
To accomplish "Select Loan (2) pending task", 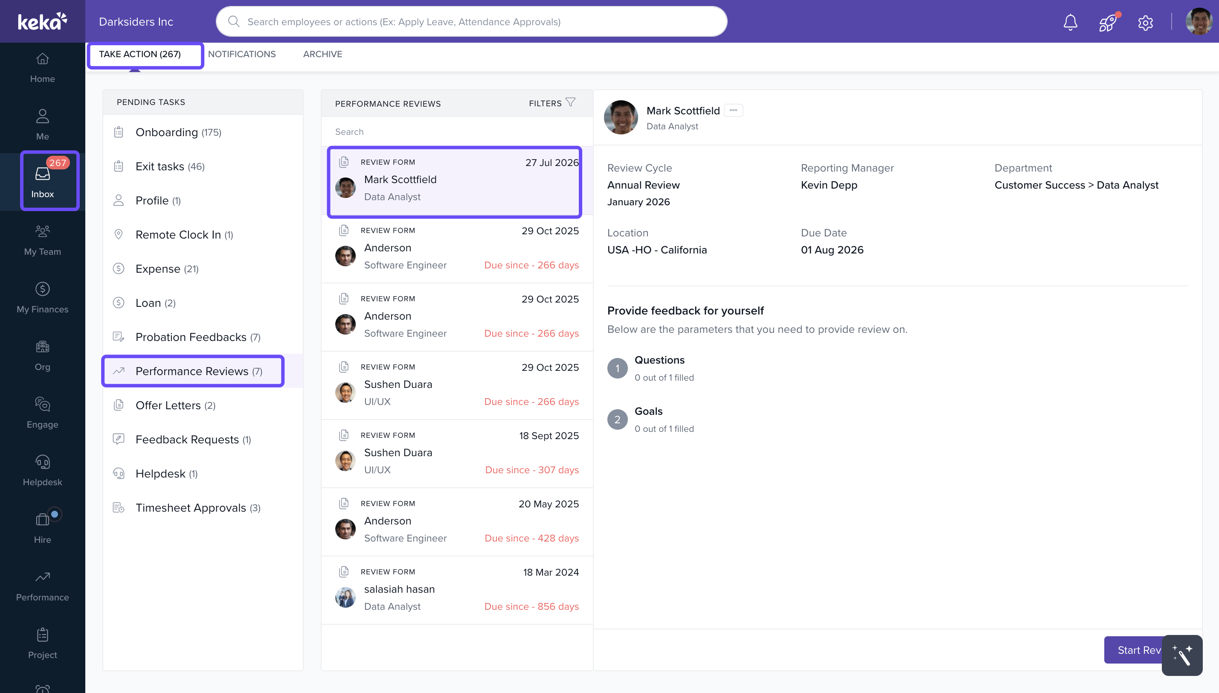I will (203, 303).
